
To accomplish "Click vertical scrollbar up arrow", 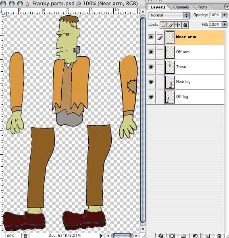I will [x=143, y=11].
